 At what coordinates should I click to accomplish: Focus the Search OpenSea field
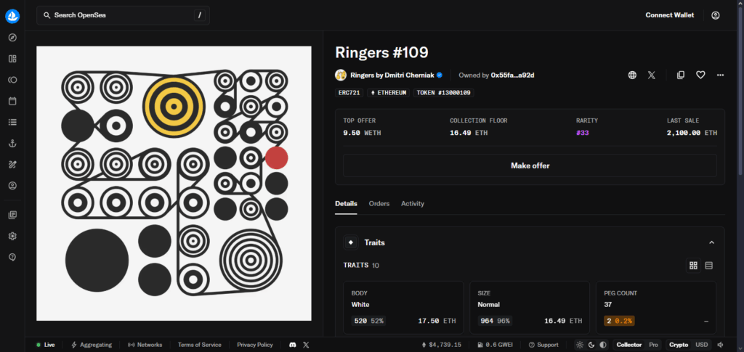(x=123, y=15)
